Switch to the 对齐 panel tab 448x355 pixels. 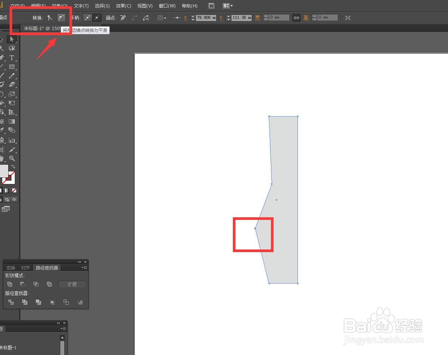pyautogui.click(x=26, y=268)
